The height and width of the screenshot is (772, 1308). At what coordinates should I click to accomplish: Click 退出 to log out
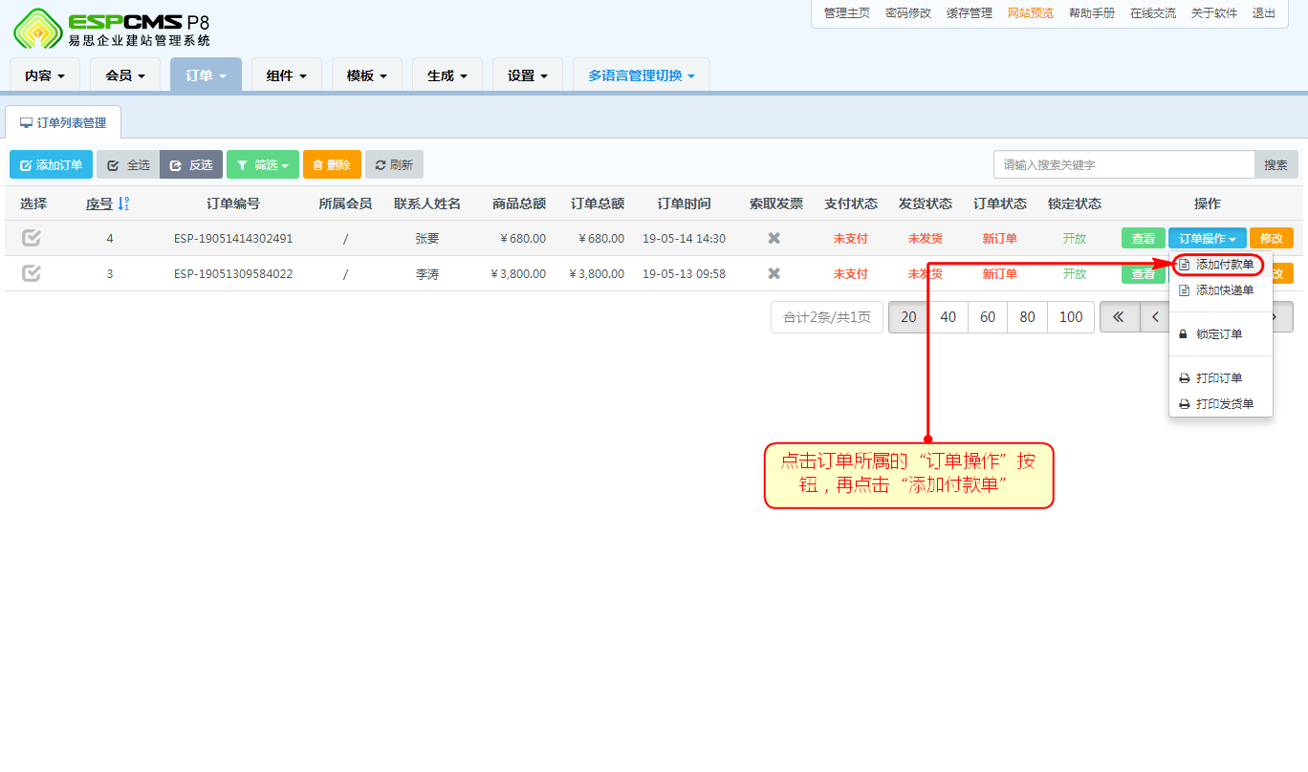coord(1264,13)
